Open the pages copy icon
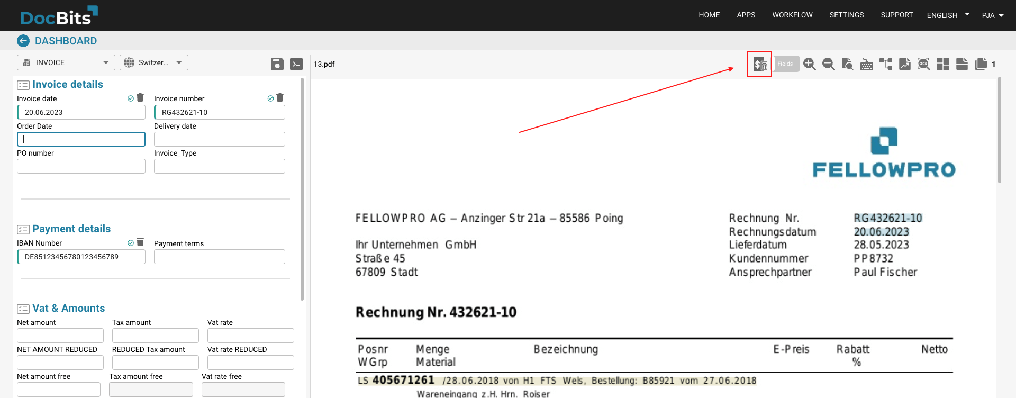The width and height of the screenshot is (1016, 398). click(x=981, y=64)
